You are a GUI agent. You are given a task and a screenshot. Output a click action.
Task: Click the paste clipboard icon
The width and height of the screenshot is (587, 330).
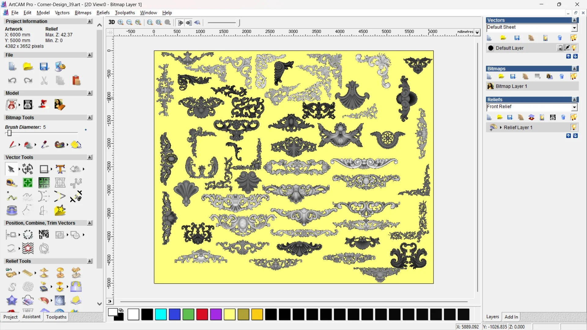(76, 81)
